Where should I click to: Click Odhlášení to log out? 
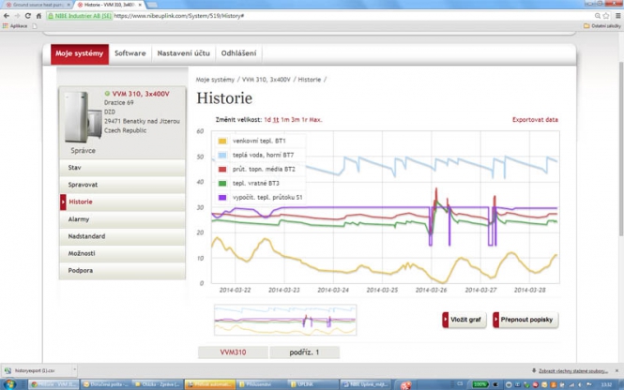point(237,53)
